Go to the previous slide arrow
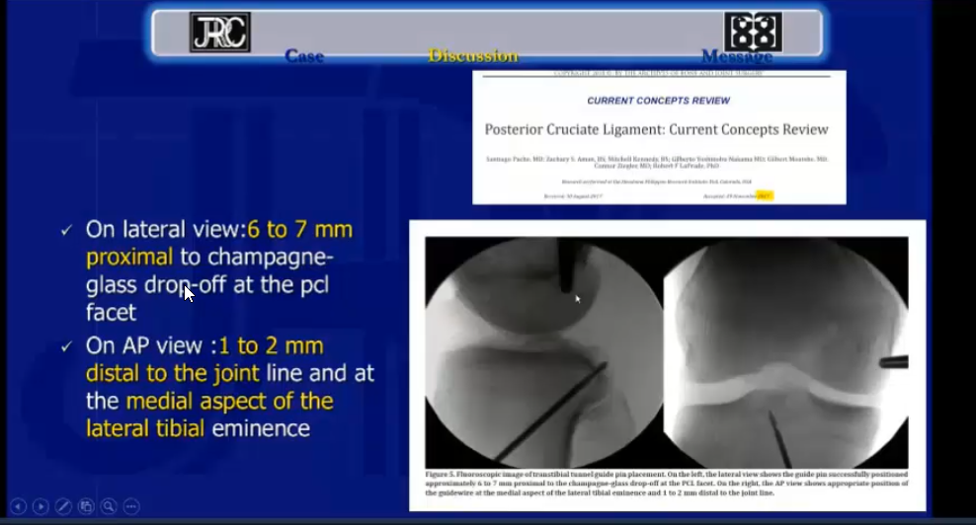This screenshot has height=525, width=976. [18, 507]
